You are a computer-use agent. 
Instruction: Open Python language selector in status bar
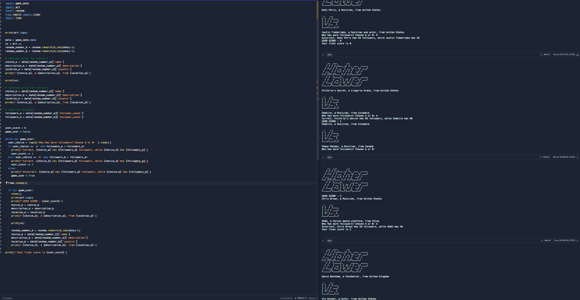pyautogui.click(x=8, y=298)
